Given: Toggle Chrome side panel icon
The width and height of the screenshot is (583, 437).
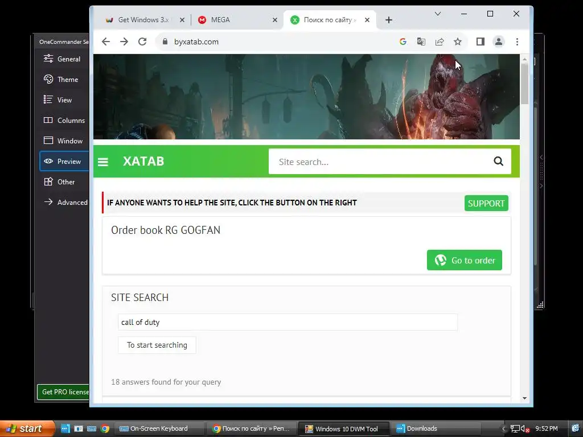Looking at the screenshot, I should [x=481, y=42].
